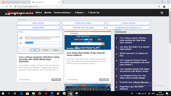Screen dimensions: 171x96
Task: Close the Blogkepo.site browser tab
Action: 59,2
